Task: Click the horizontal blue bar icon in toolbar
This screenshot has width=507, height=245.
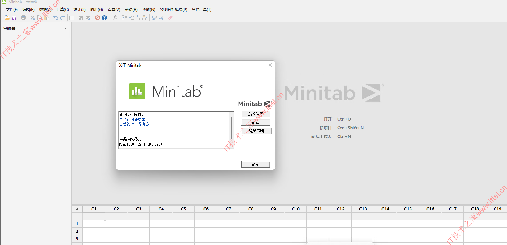Action: coord(131,18)
